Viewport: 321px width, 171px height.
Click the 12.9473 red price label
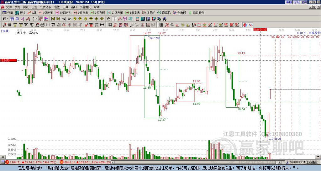coord(8,61)
